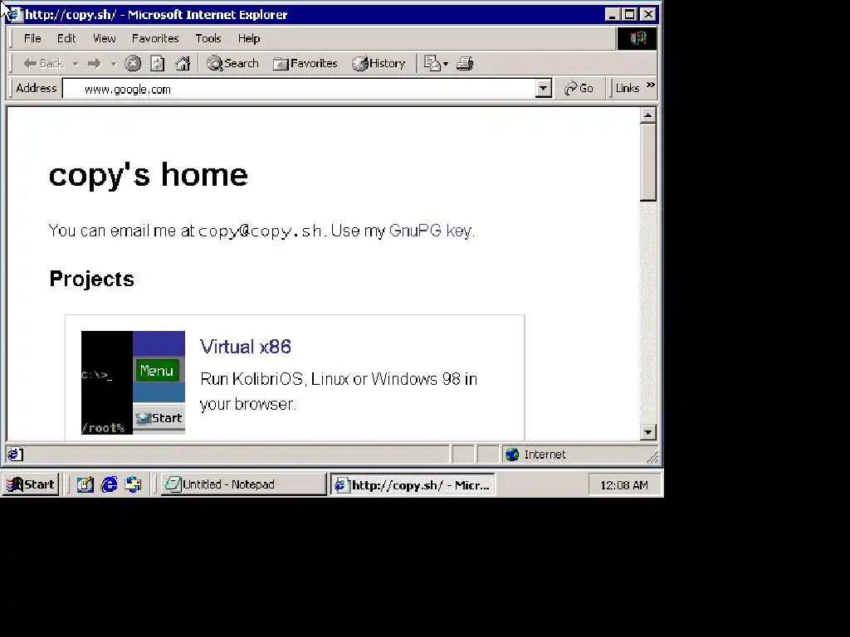
Task: Open the Back history dropdown arrow
Action: (76, 64)
